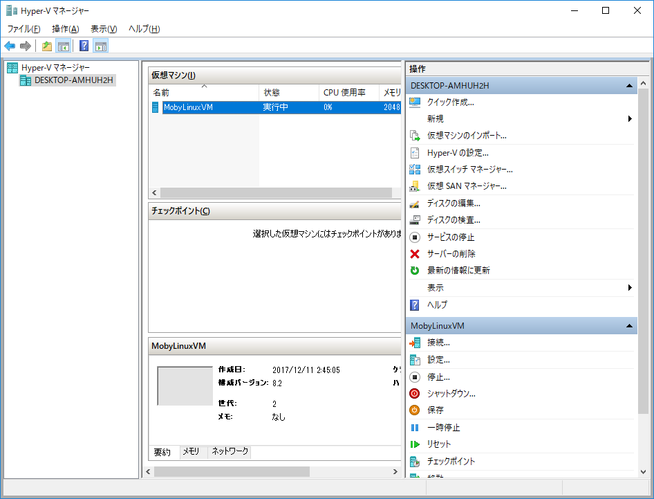Viewport: 654px width, 499px height.
Task: Click the Back arrow toolbar icon
Action: tap(10, 46)
